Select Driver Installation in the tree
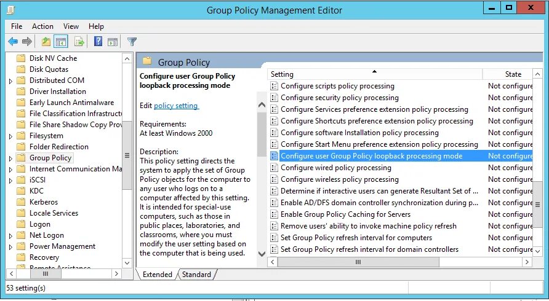 pyautogui.click(x=58, y=92)
